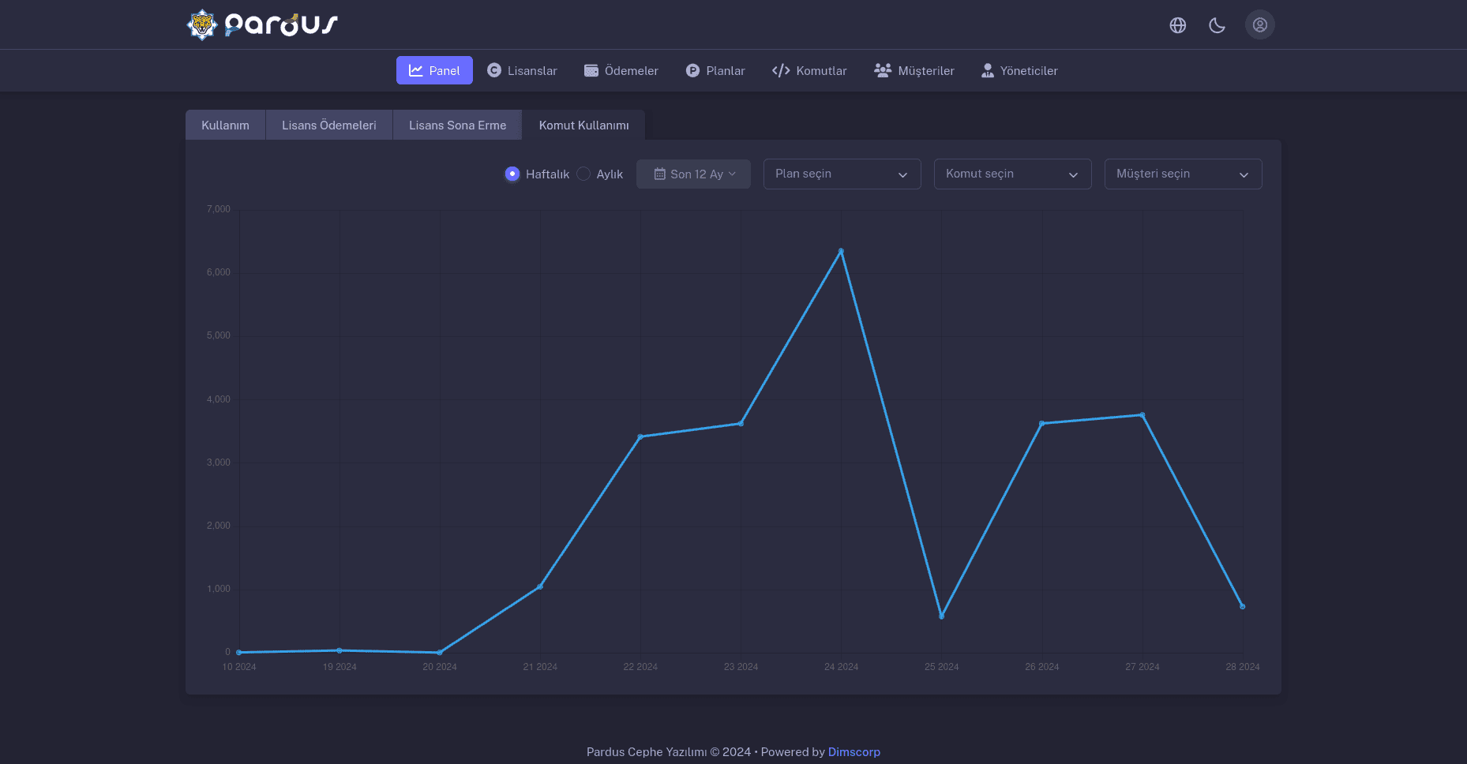Click the Pardus logo

(x=262, y=24)
